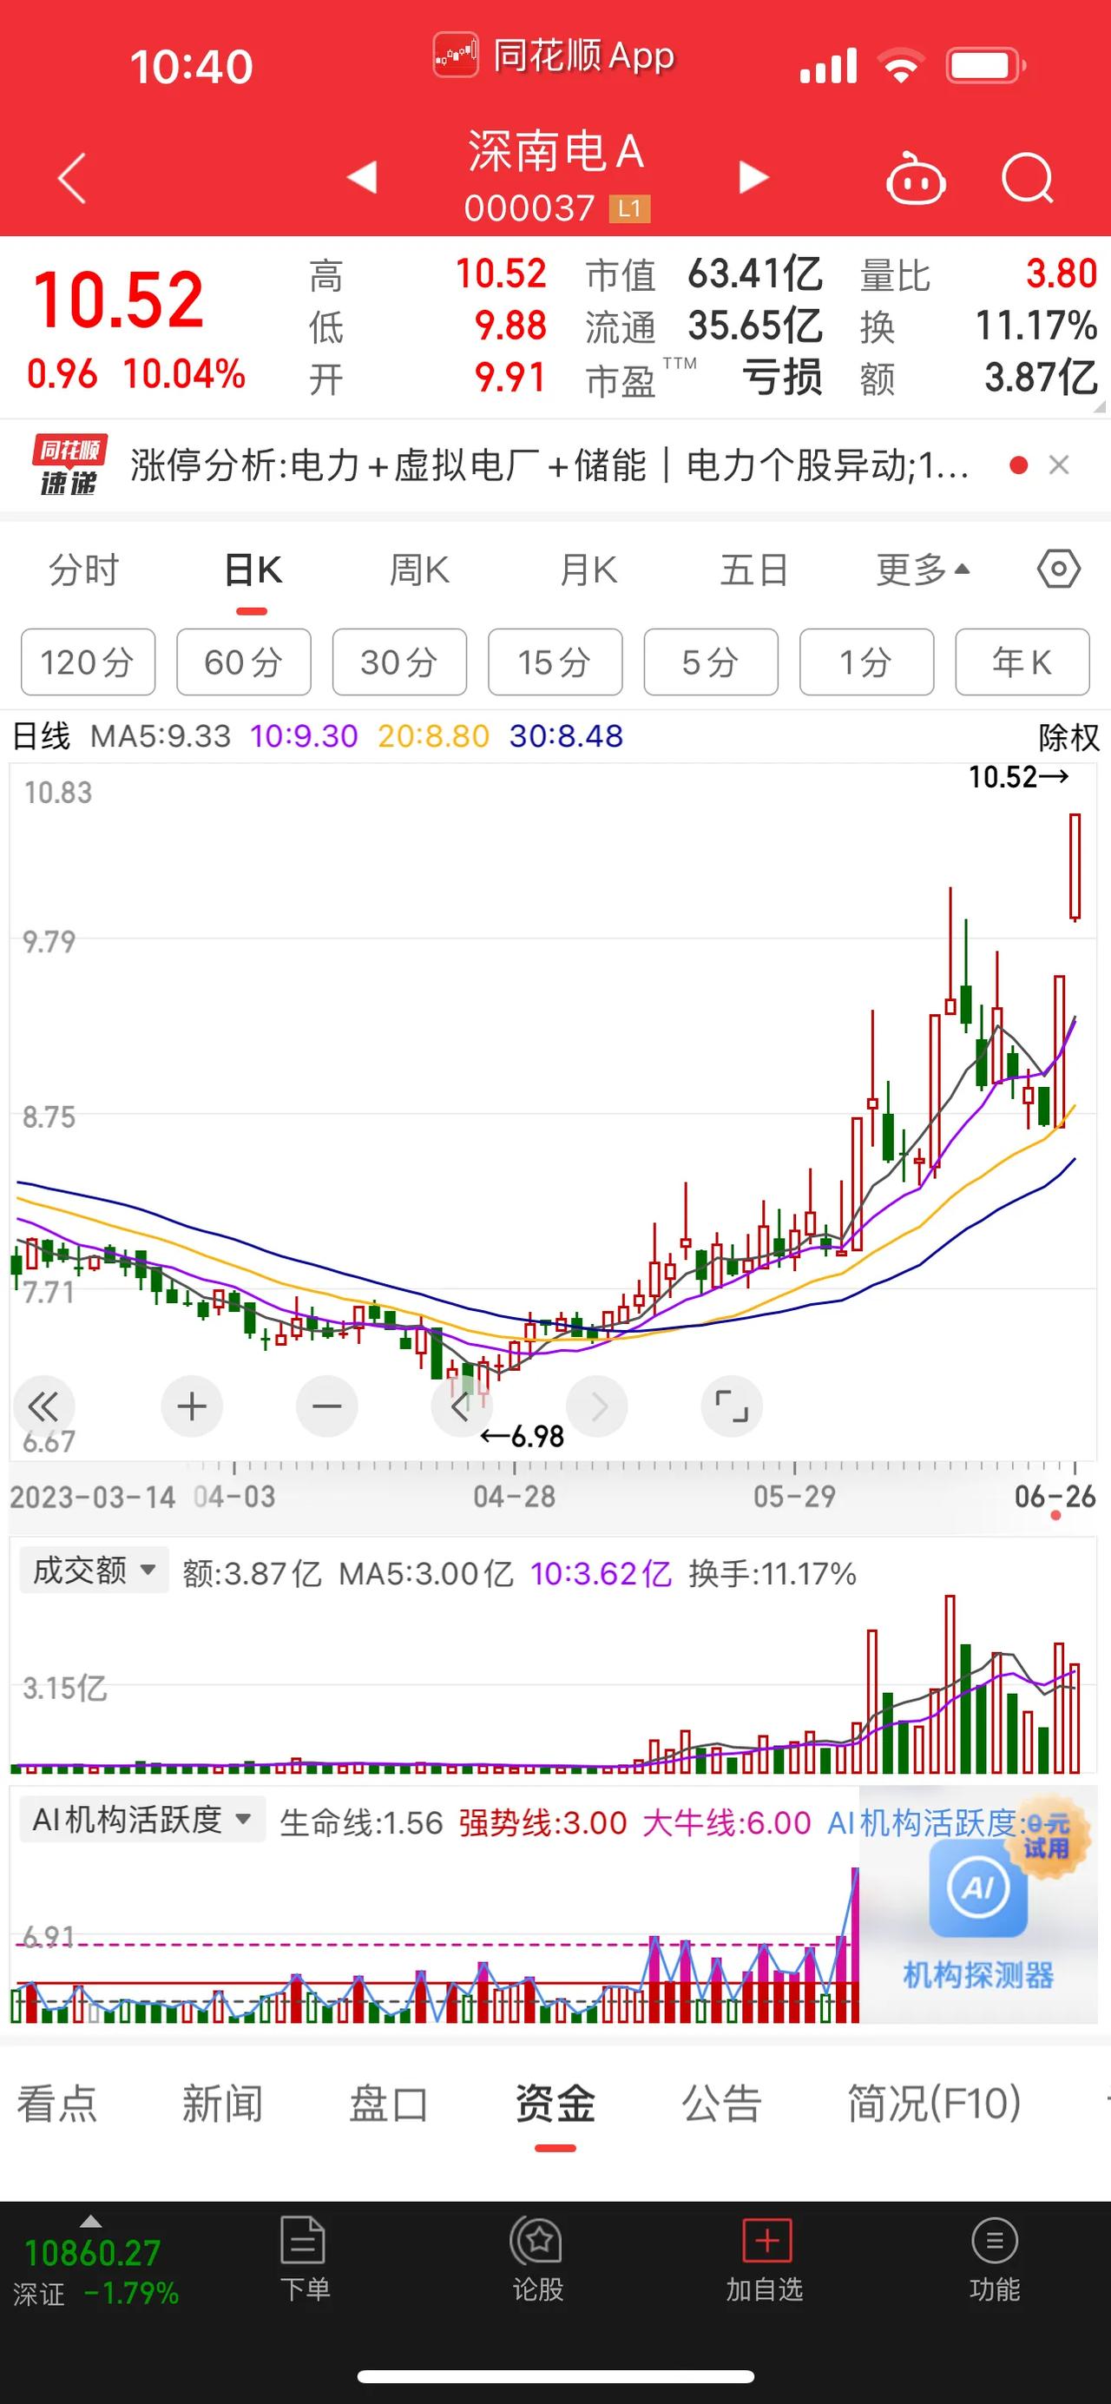Open the 看点 tab
The image size is (1111, 2404).
[57, 2104]
